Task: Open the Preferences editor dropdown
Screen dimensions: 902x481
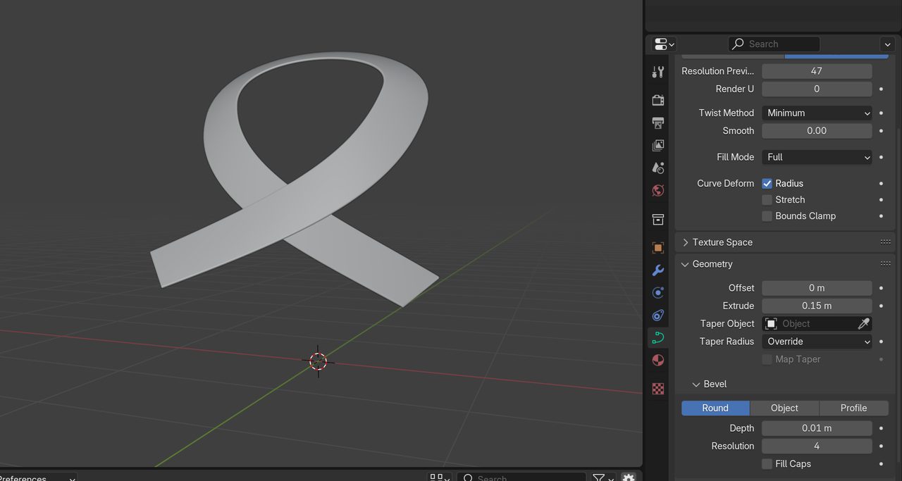Action: pyautogui.click(x=39, y=477)
